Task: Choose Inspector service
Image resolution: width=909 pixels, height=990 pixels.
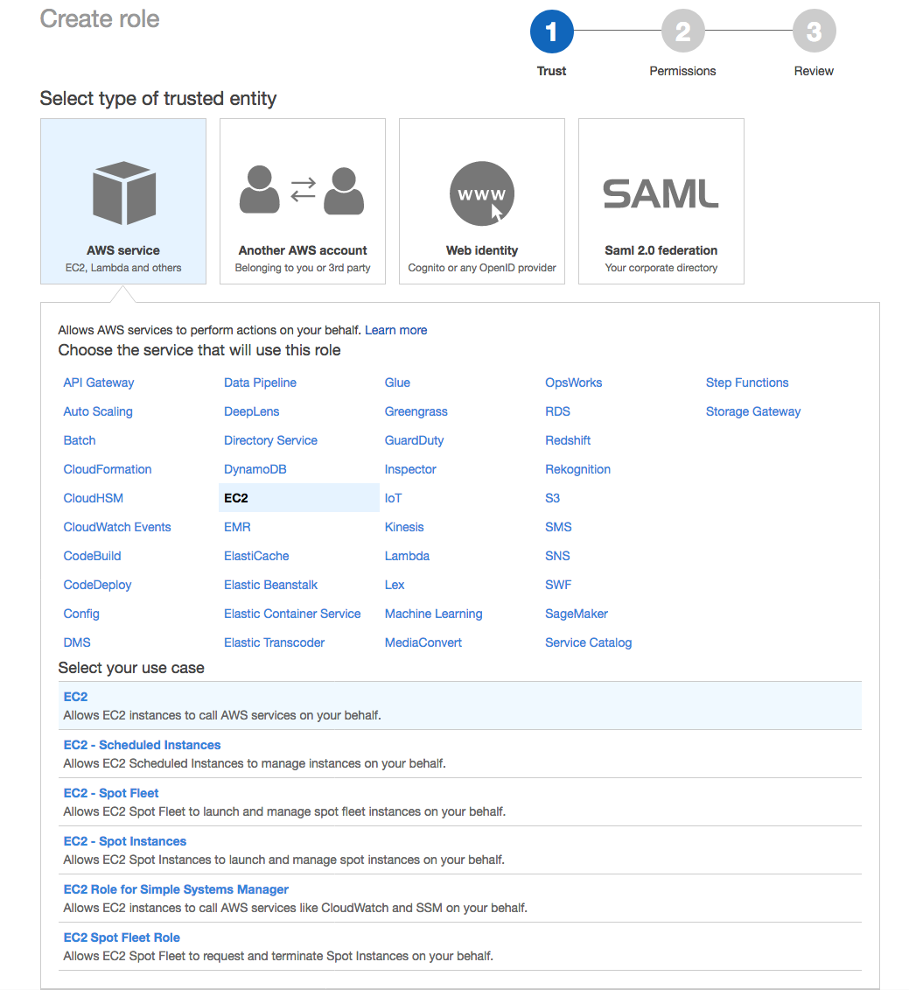Action: [x=410, y=469]
